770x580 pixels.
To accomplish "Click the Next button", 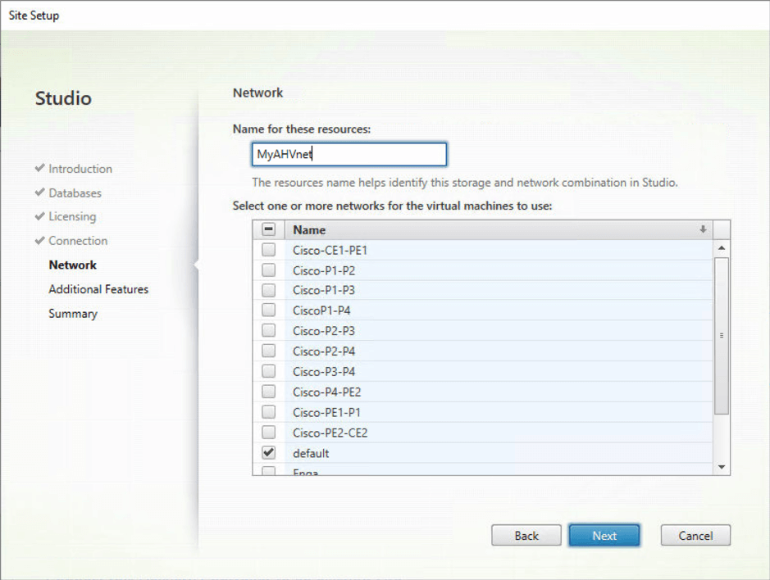I will (604, 535).
